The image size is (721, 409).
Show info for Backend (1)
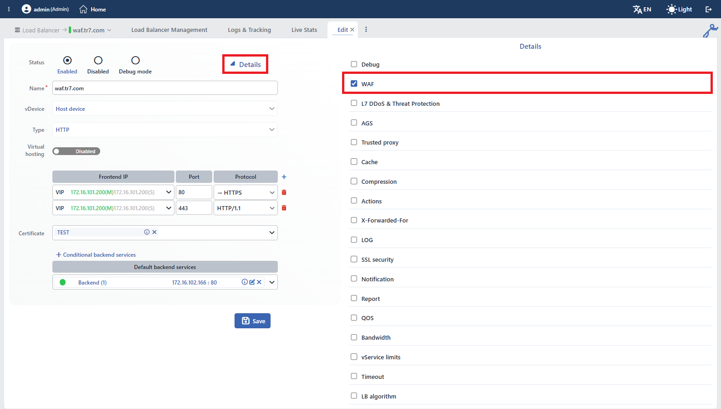click(245, 282)
